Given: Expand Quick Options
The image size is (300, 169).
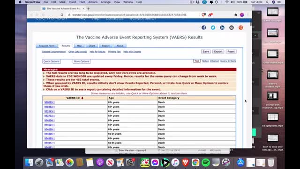Looking at the screenshot, I should 52,61.
